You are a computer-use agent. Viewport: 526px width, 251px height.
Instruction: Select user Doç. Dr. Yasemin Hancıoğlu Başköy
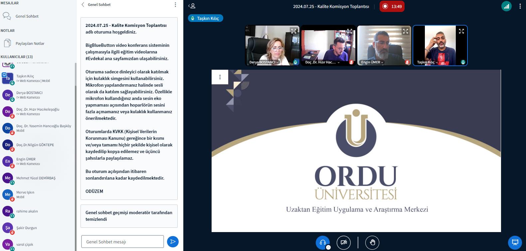tap(37, 128)
